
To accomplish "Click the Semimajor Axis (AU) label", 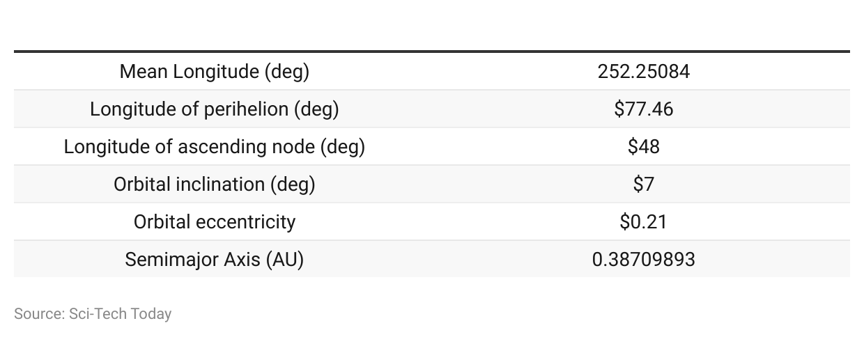I will (215, 259).
